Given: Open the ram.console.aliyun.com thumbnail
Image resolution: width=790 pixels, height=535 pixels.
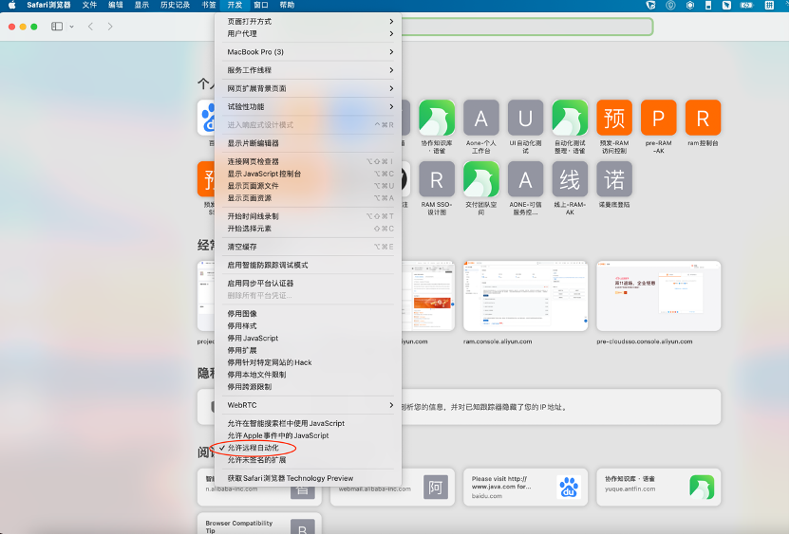Looking at the screenshot, I should [x=525, y=296].
